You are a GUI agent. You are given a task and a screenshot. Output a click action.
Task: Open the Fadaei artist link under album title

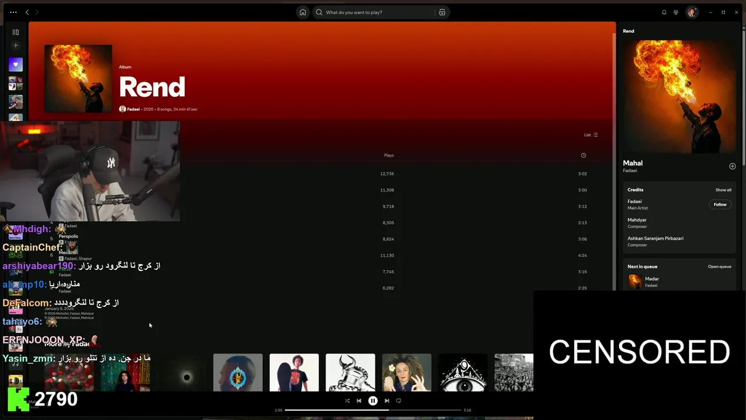(133, 109)
